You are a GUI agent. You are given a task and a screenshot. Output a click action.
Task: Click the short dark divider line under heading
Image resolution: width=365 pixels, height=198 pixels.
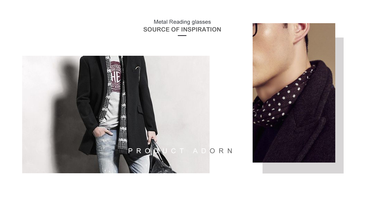pos(182,35)
